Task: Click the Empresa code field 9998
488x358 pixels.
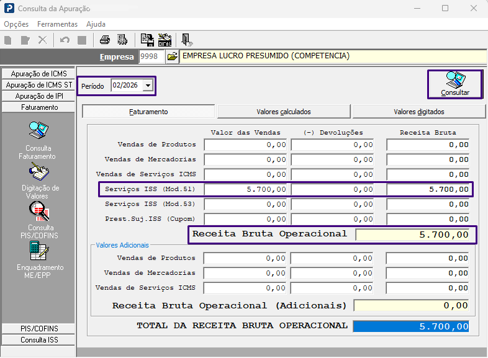Action: (151, 56)
